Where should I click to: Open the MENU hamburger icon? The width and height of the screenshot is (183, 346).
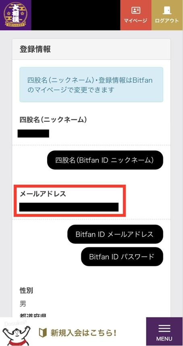tap(164, 328)
